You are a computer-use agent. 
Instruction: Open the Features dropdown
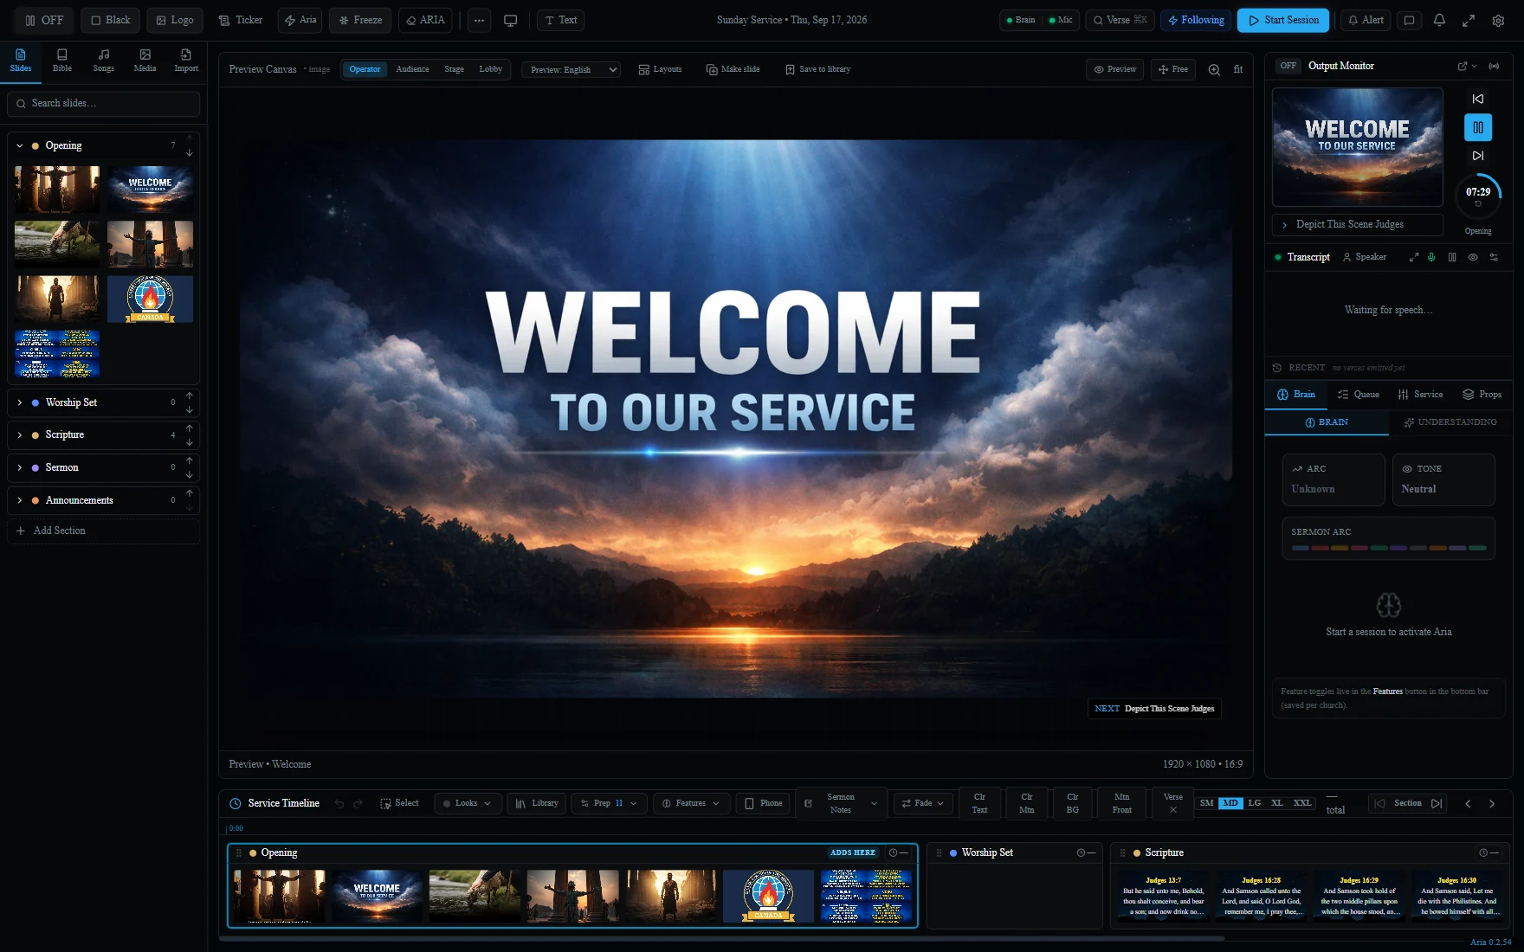click(691, 803)
